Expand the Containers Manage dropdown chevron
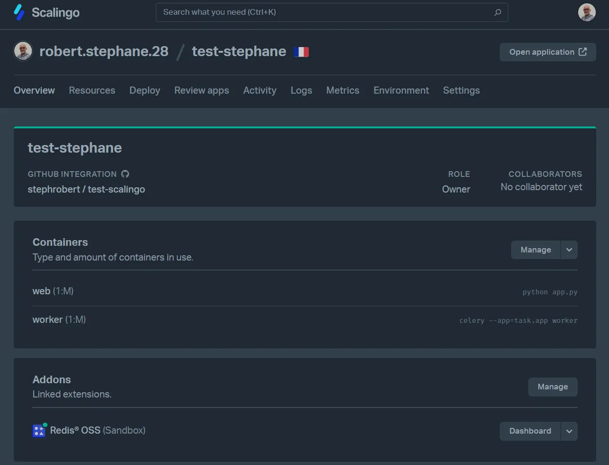Viewport: 609px width, 465px height. point(569,250)
